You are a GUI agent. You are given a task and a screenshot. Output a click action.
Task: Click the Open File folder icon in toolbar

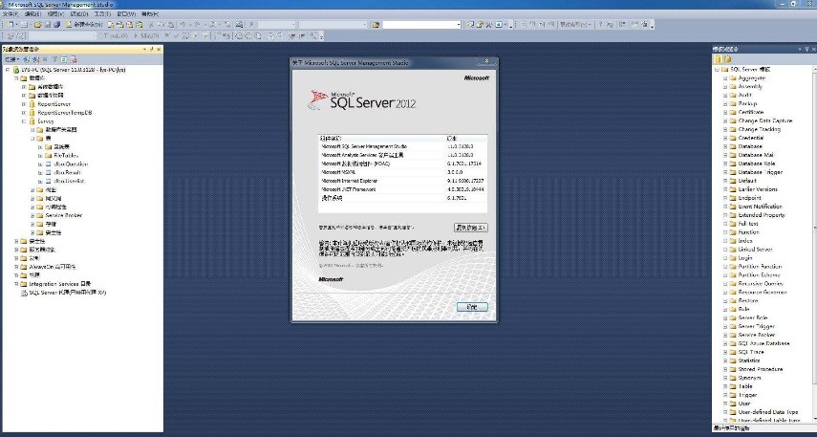pos(38,25)
